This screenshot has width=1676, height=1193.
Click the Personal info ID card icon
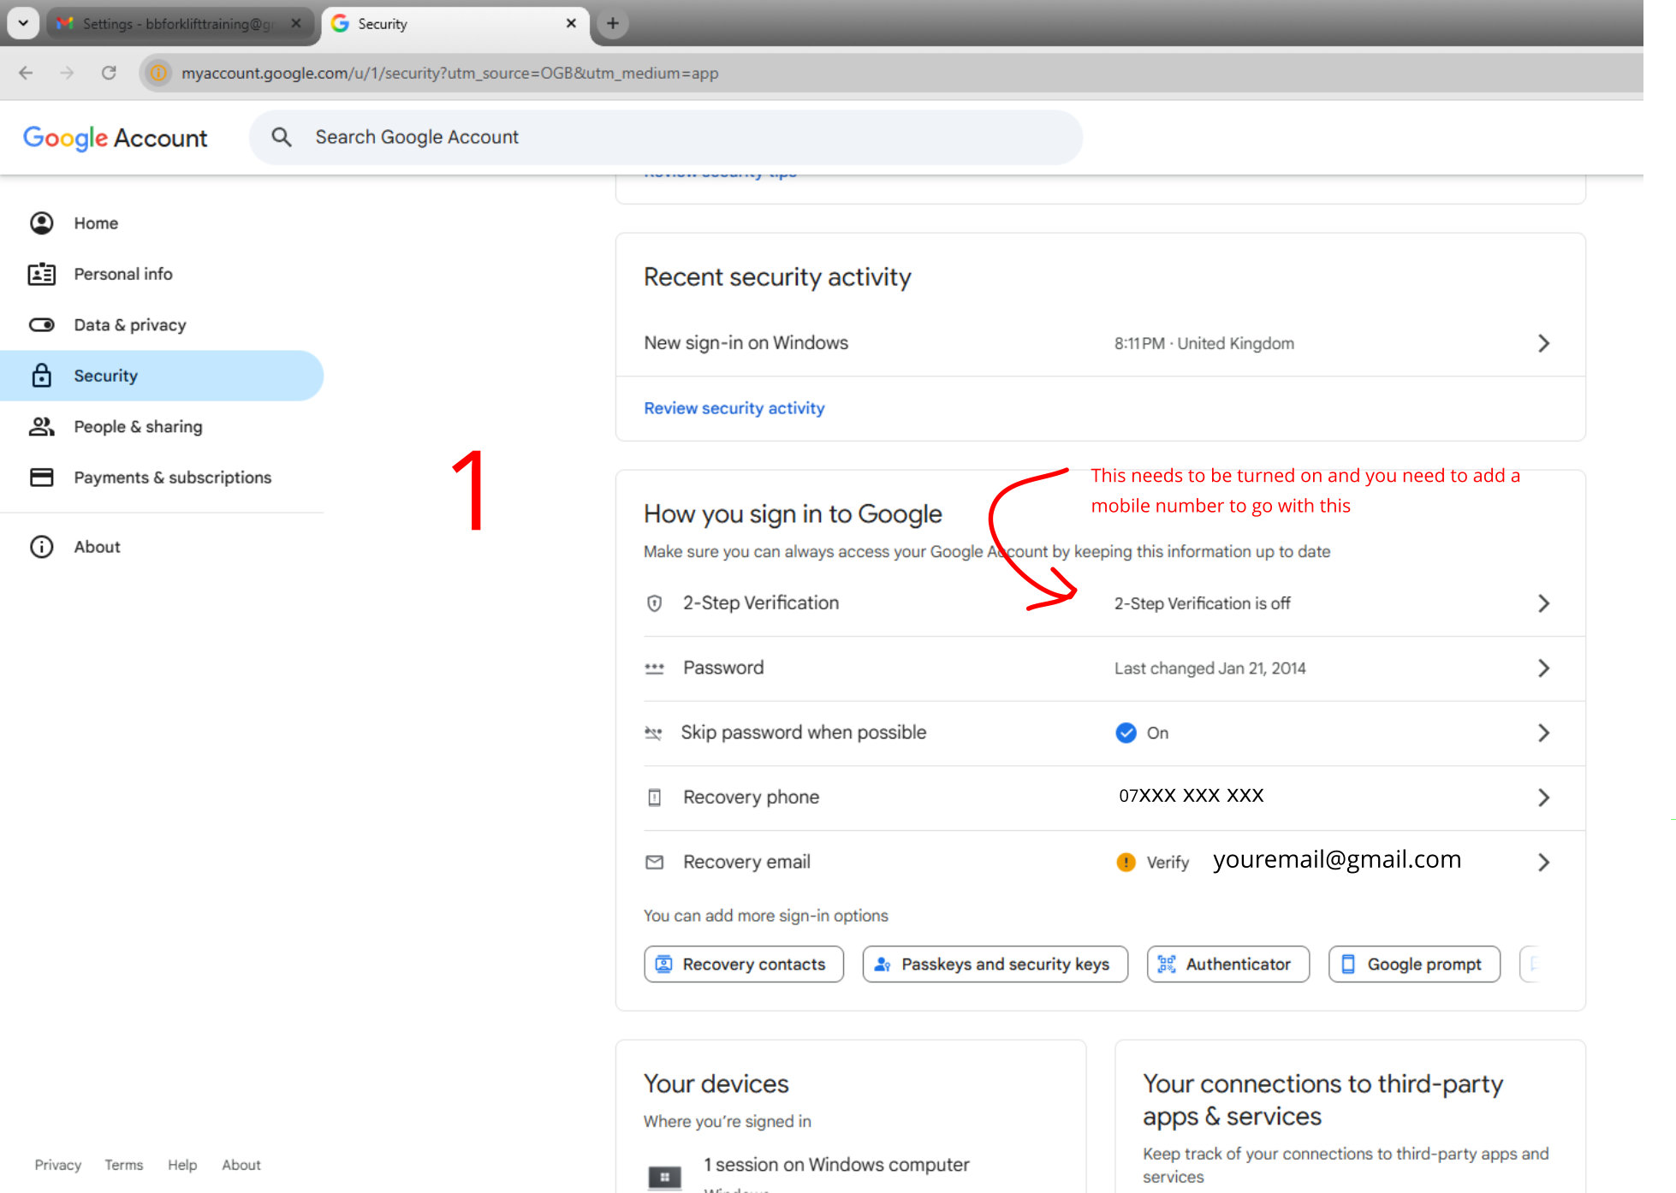tap(41, 274)
